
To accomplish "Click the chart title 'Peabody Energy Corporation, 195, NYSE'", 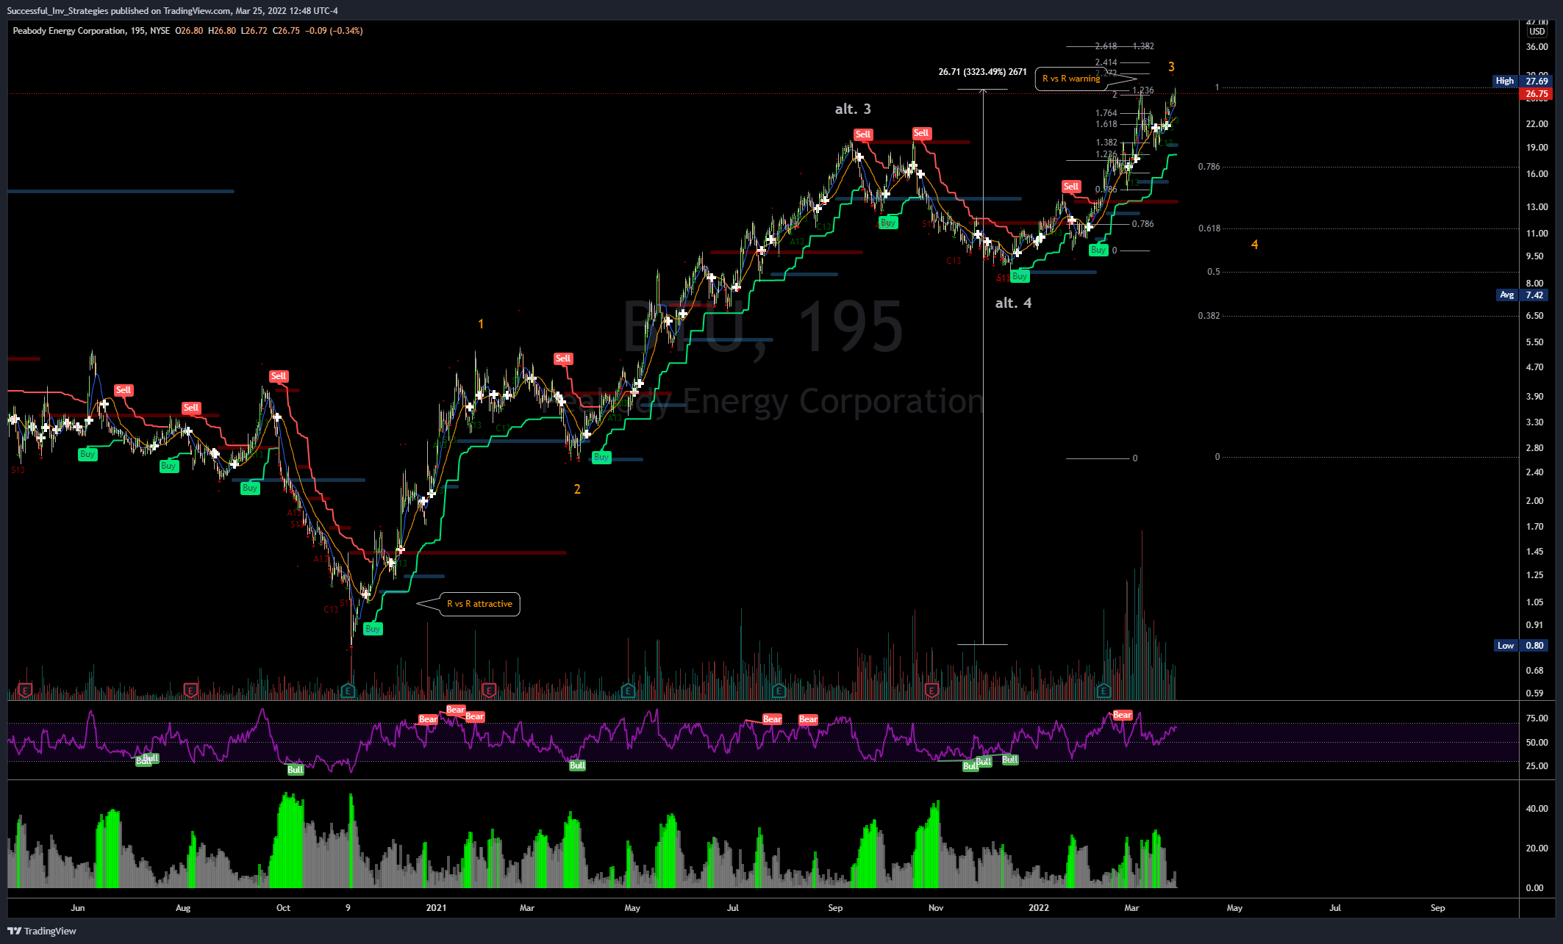I will click(91, 31).
